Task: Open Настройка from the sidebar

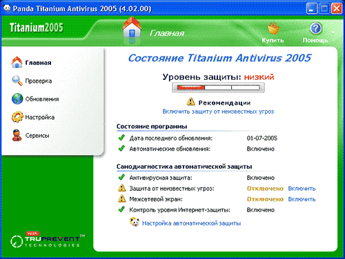Action: pos(40,117)
